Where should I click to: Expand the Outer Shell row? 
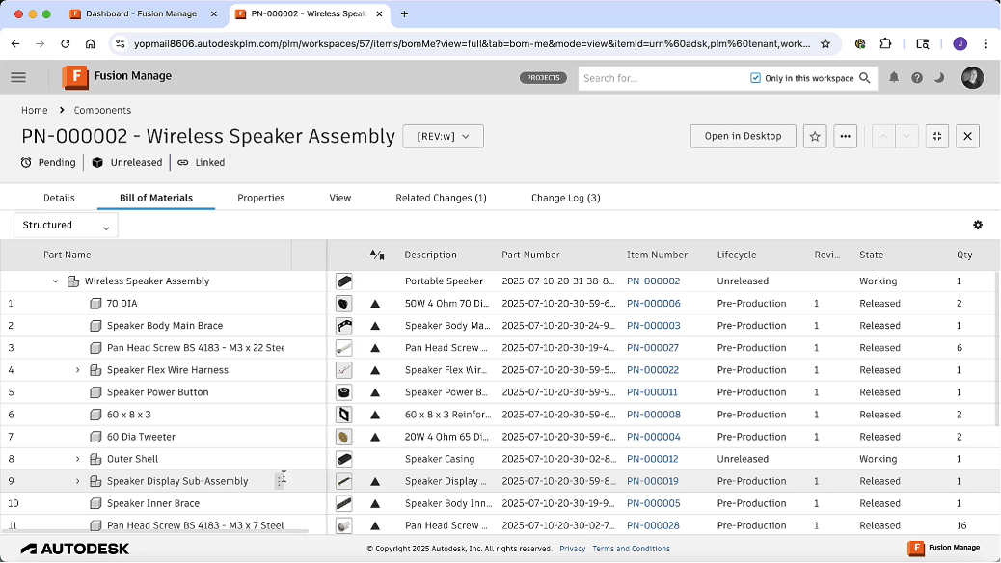(x=78, y=459)
